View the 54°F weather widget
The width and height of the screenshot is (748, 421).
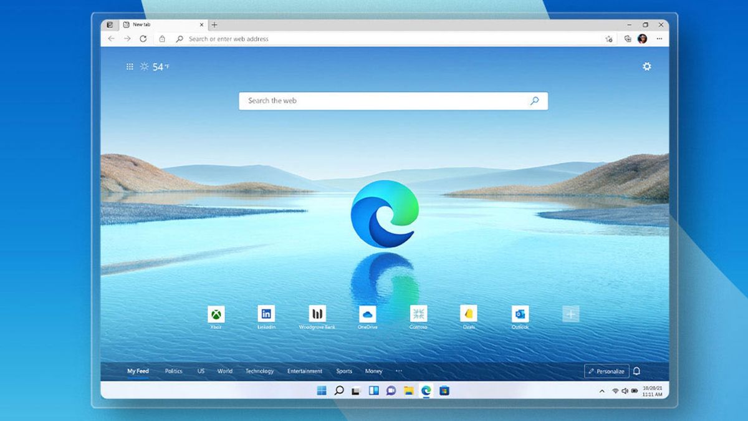click(155, 66)
